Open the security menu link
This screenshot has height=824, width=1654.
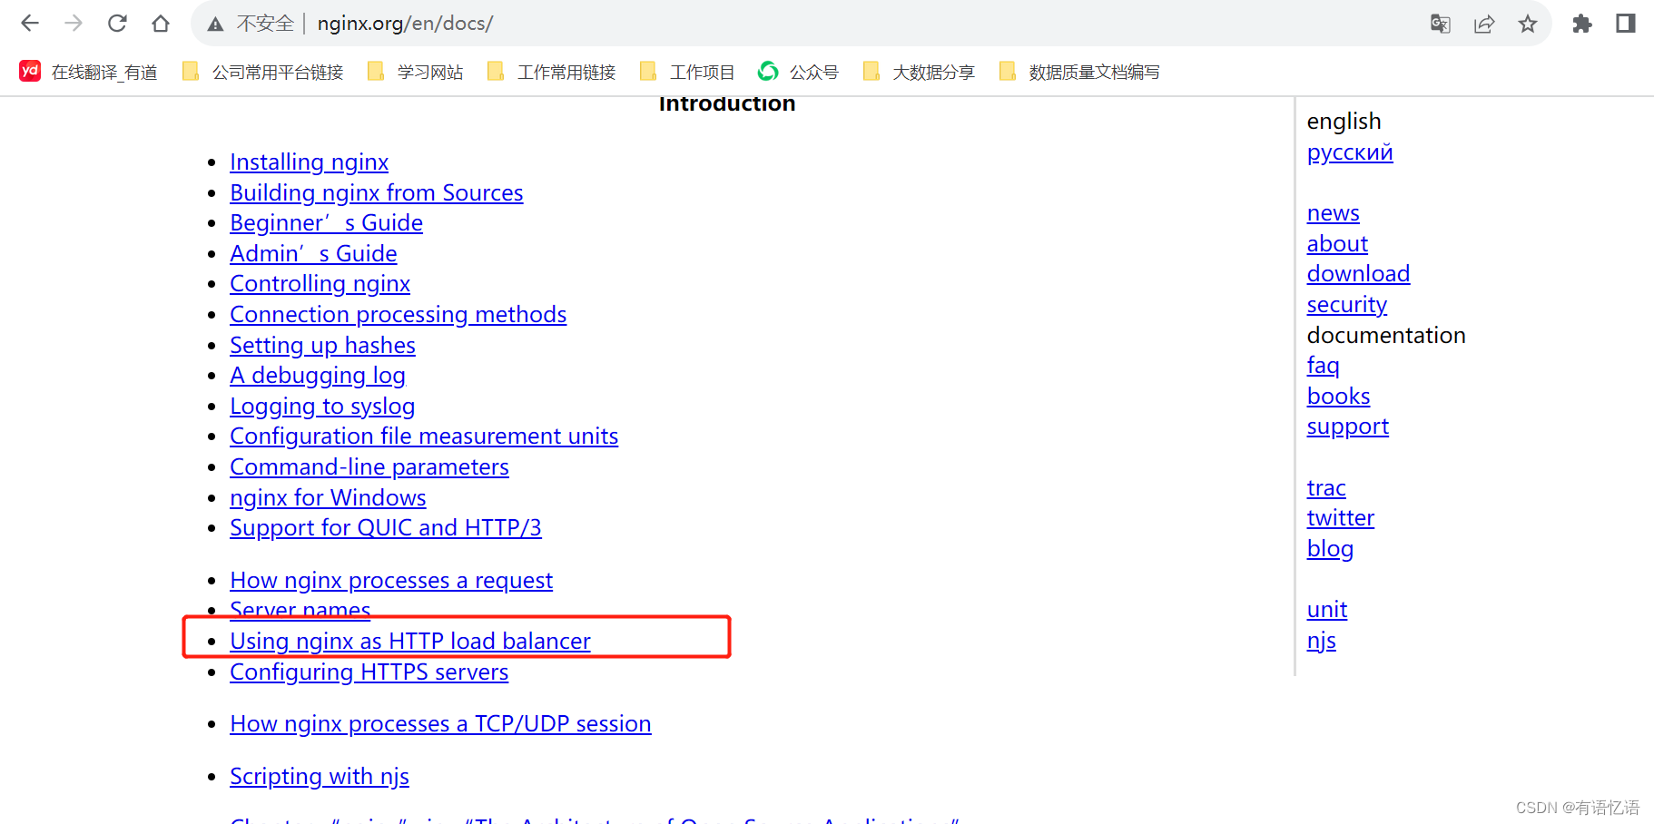click(x=1347, y=305)
